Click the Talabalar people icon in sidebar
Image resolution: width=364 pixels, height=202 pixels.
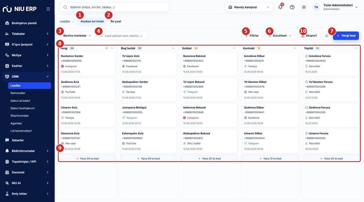tap(7, 34)
